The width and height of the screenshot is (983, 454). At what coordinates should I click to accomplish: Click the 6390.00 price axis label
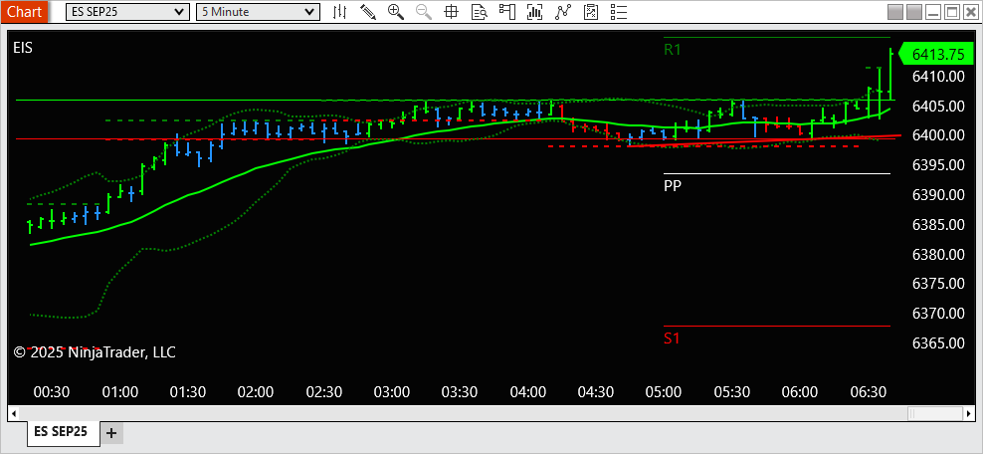point(938,195)
